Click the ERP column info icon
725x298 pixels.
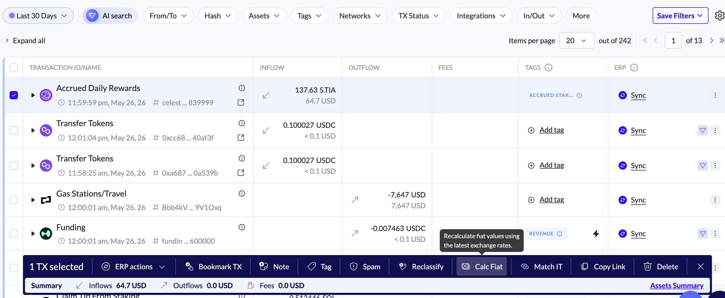coord(634,68)
